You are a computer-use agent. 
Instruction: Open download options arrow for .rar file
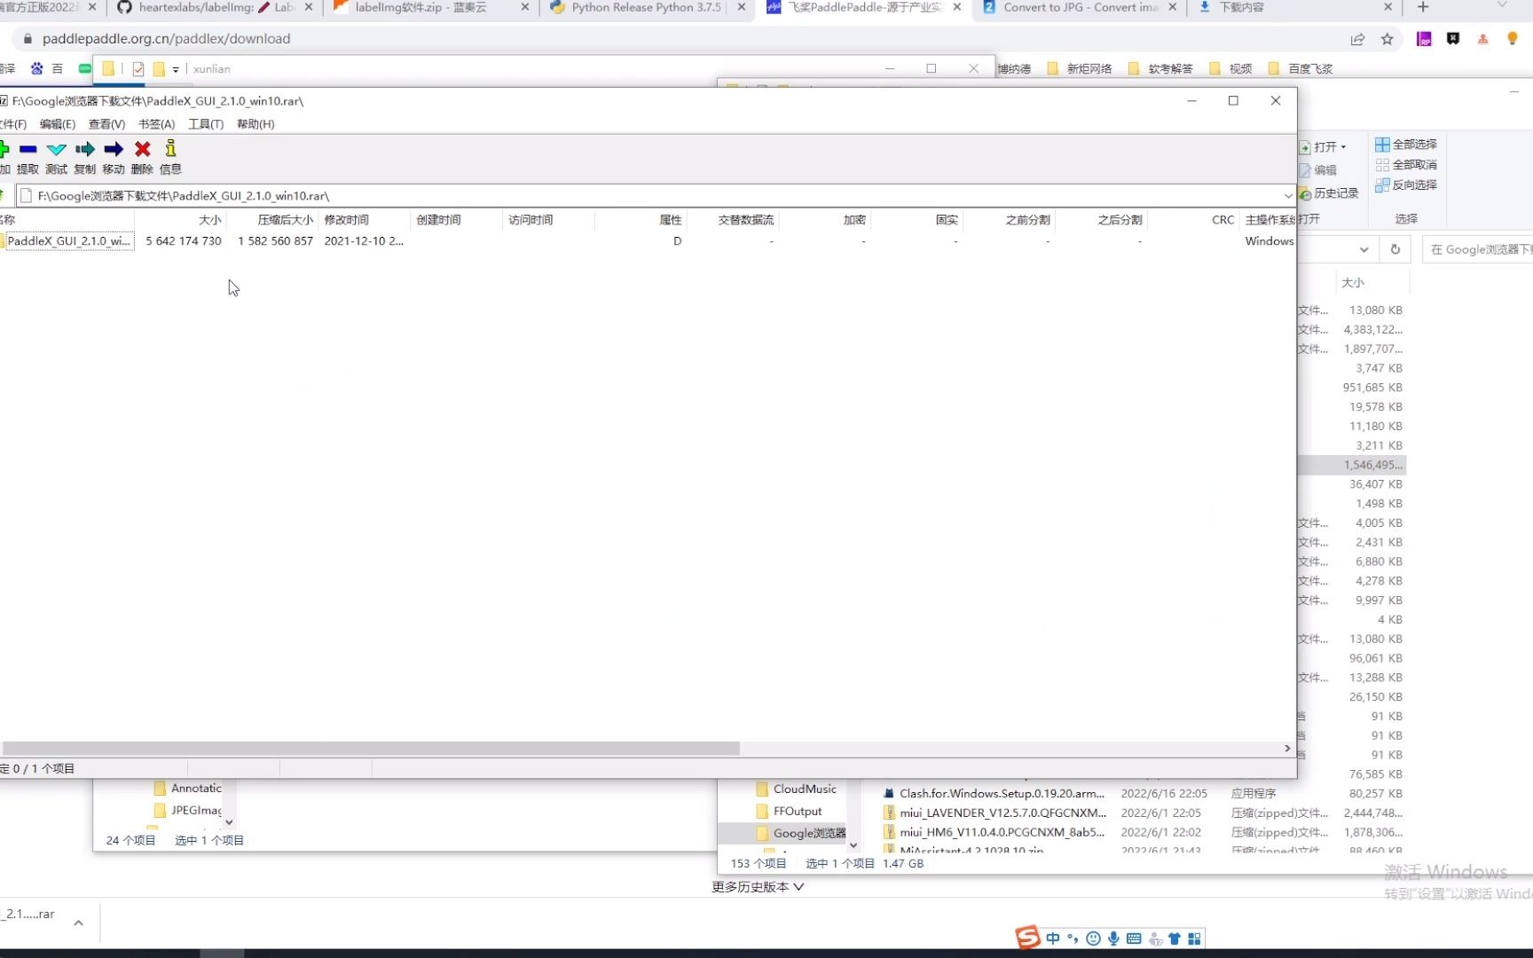(78, 923)
